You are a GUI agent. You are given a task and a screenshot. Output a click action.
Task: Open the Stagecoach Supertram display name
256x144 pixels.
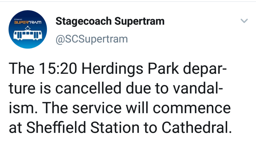click(x=110, y=21)
